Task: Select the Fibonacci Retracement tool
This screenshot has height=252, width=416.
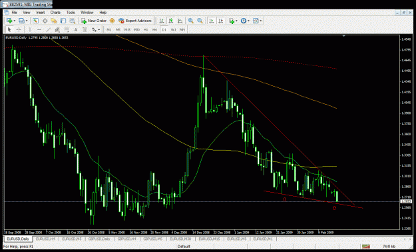Action: tap(67, 29)
